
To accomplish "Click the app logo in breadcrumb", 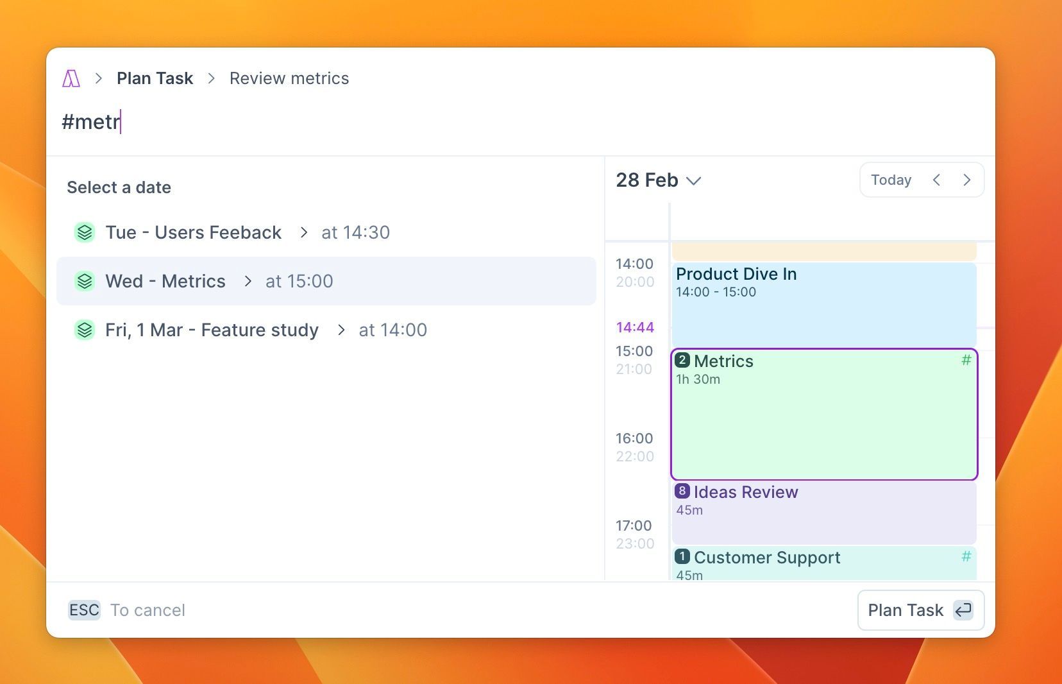I will 71,78.
